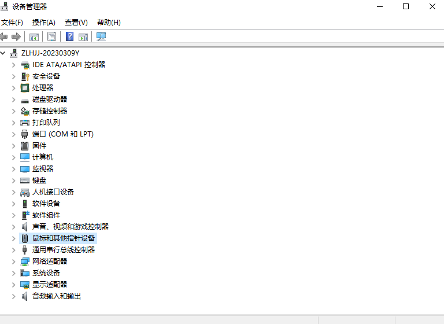Viewport: 444px width, 324px height.
Task: Click the blue Help question-mark icon
Action: 69,36
